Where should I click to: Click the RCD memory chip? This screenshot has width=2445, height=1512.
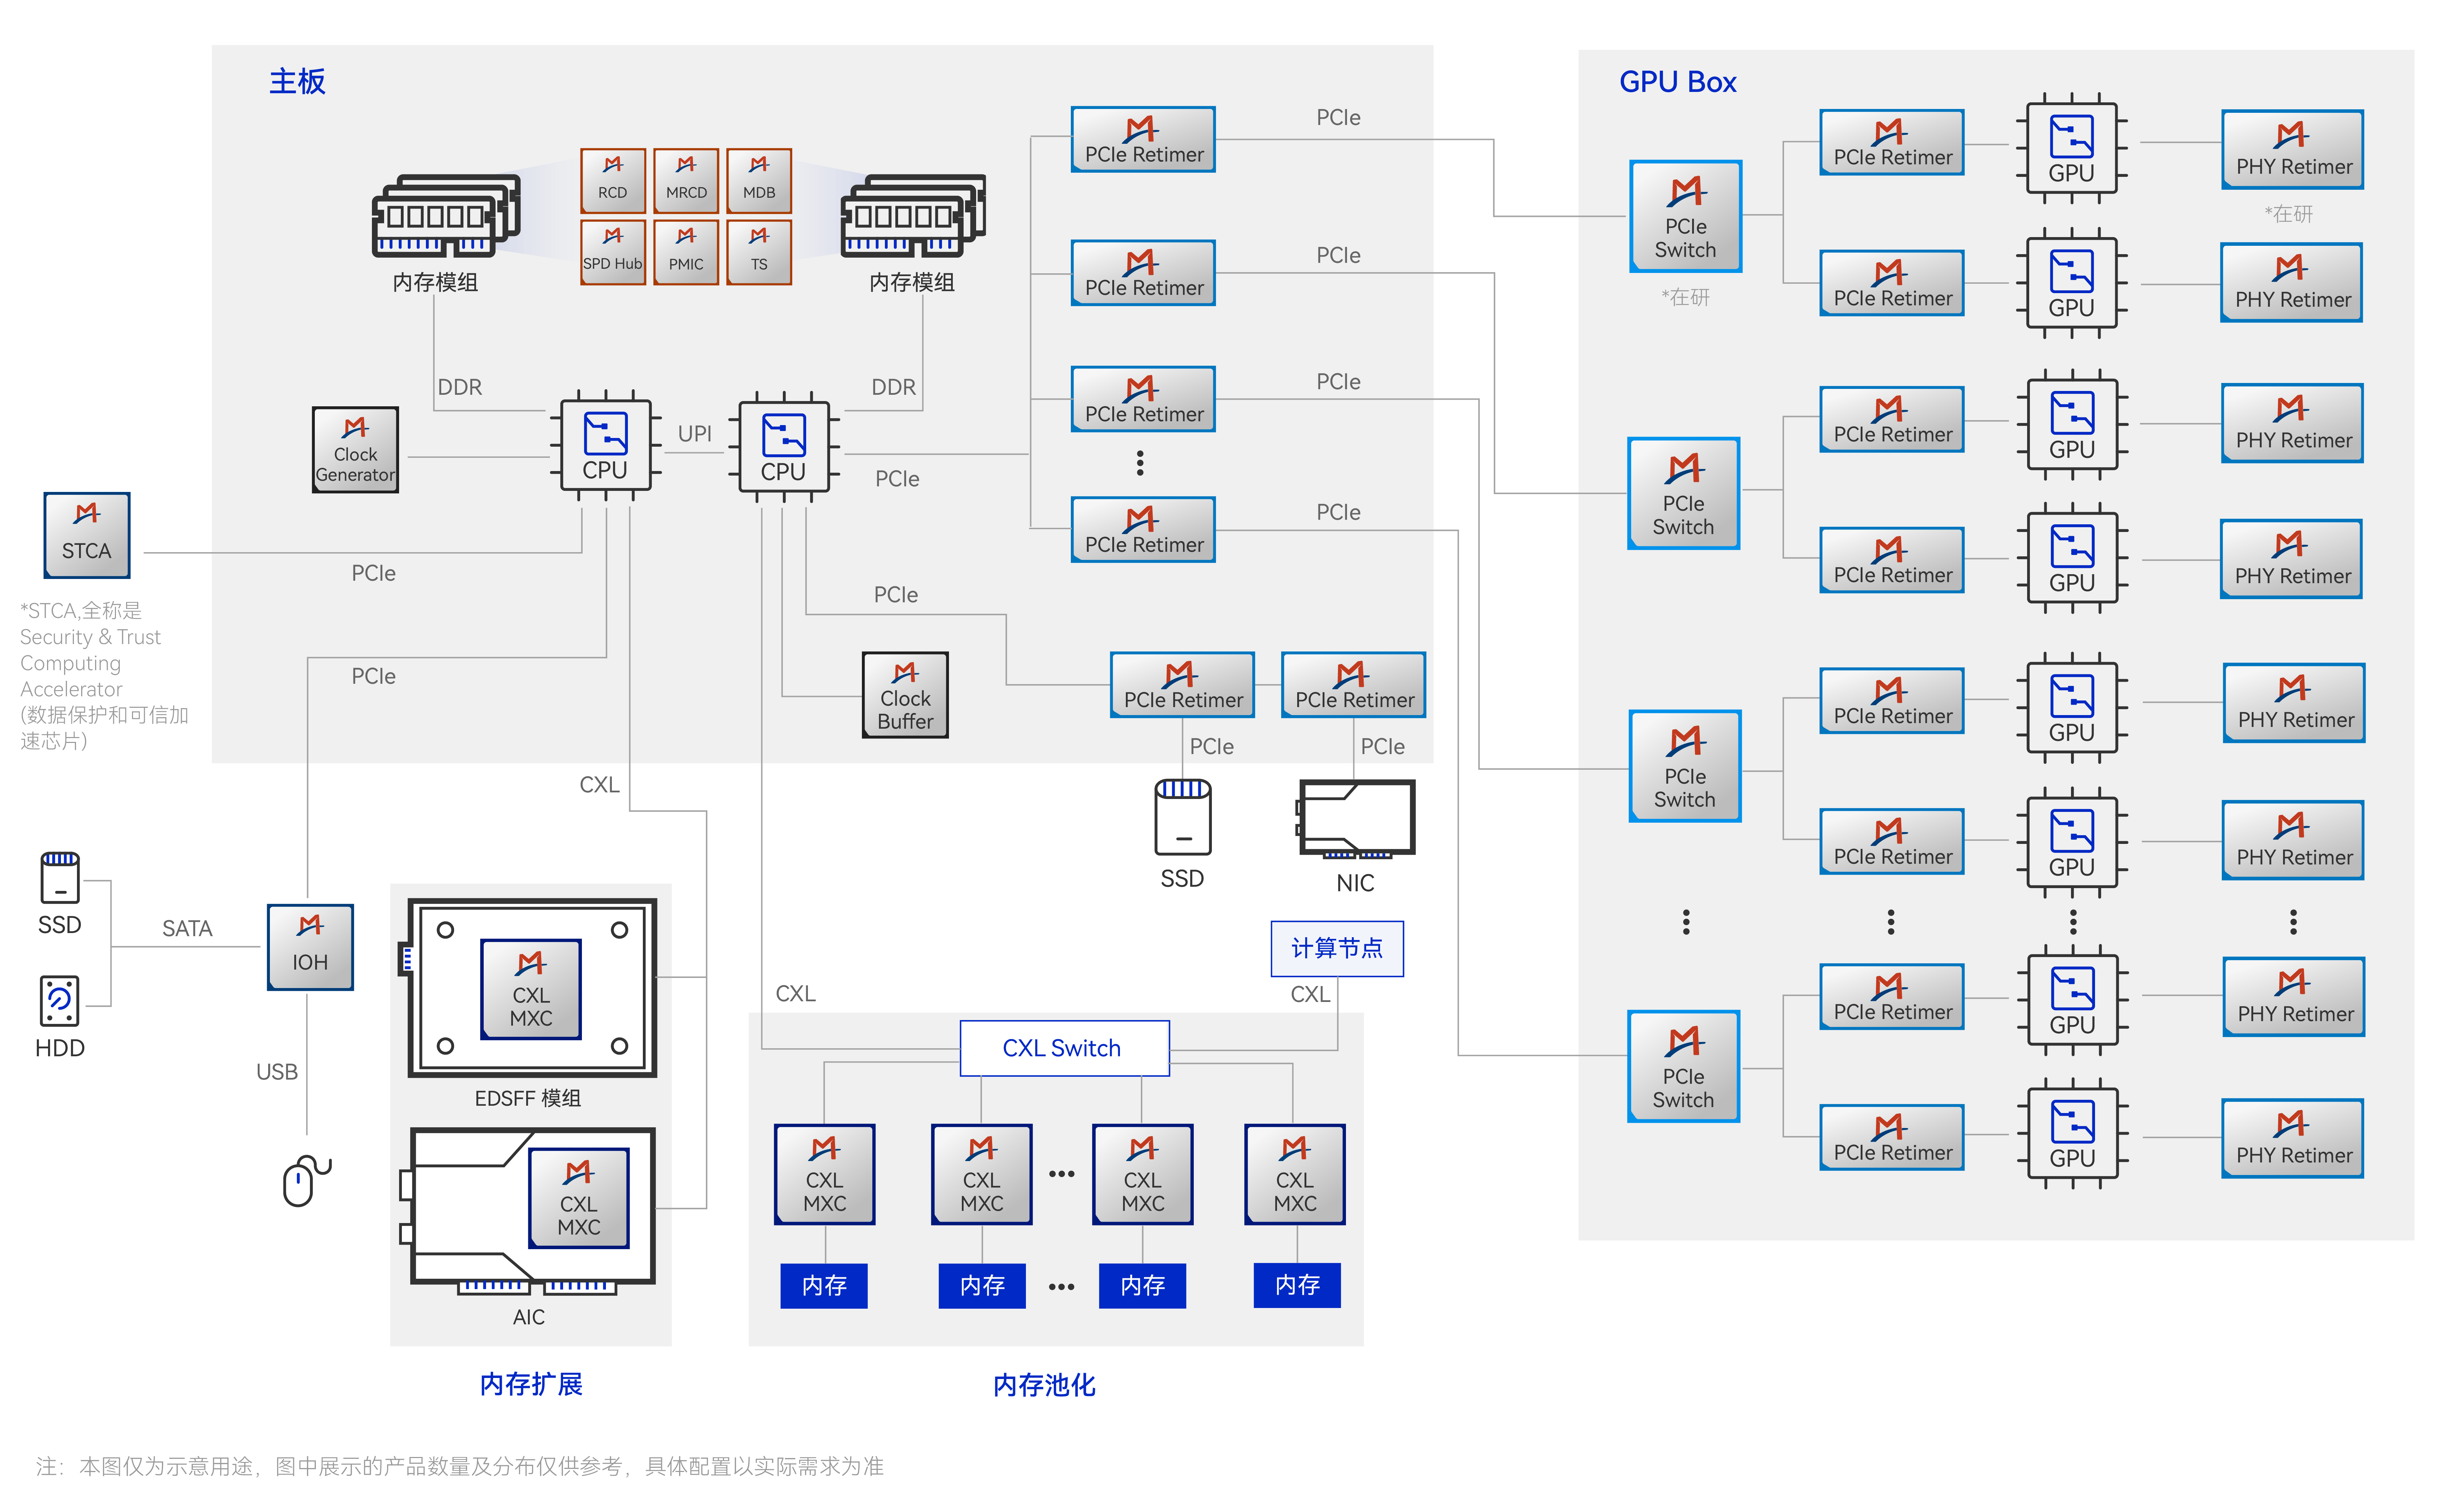pyautogui.click(x=613, y=180)
